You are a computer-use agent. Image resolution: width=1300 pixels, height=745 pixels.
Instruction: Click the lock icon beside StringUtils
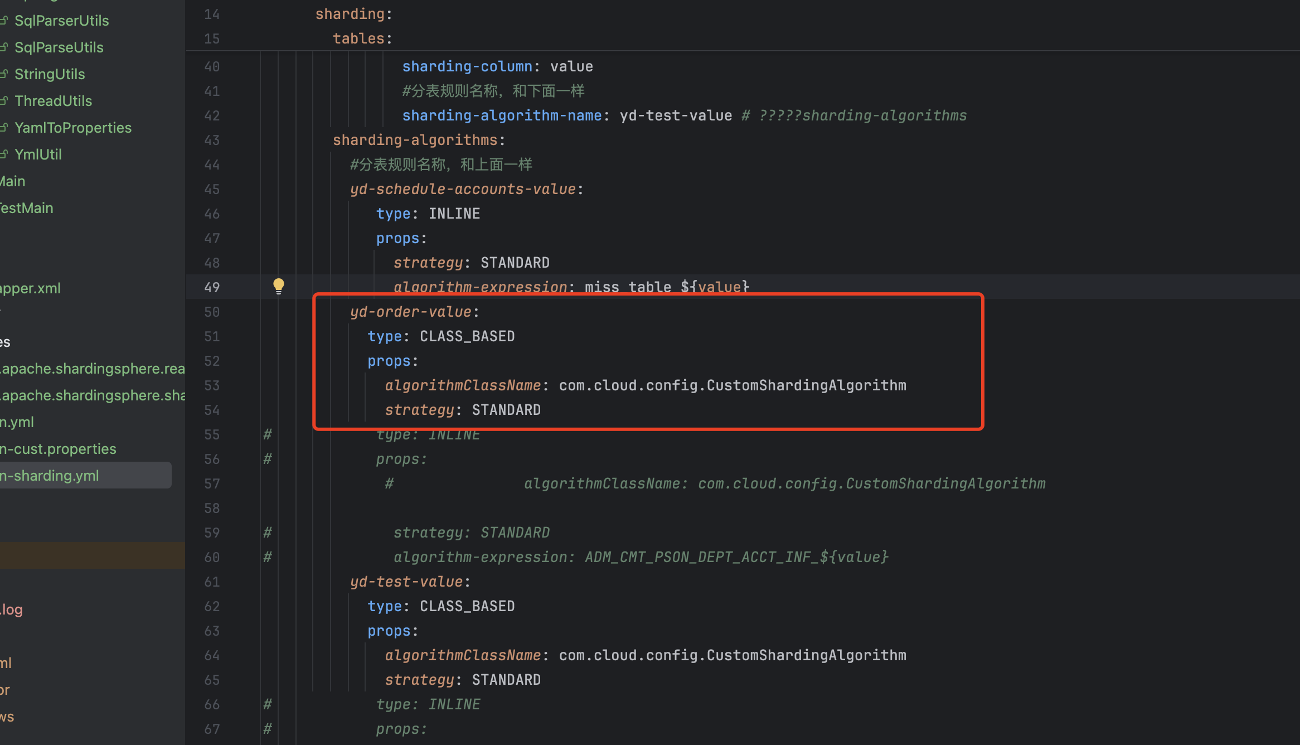click(4, 74)
